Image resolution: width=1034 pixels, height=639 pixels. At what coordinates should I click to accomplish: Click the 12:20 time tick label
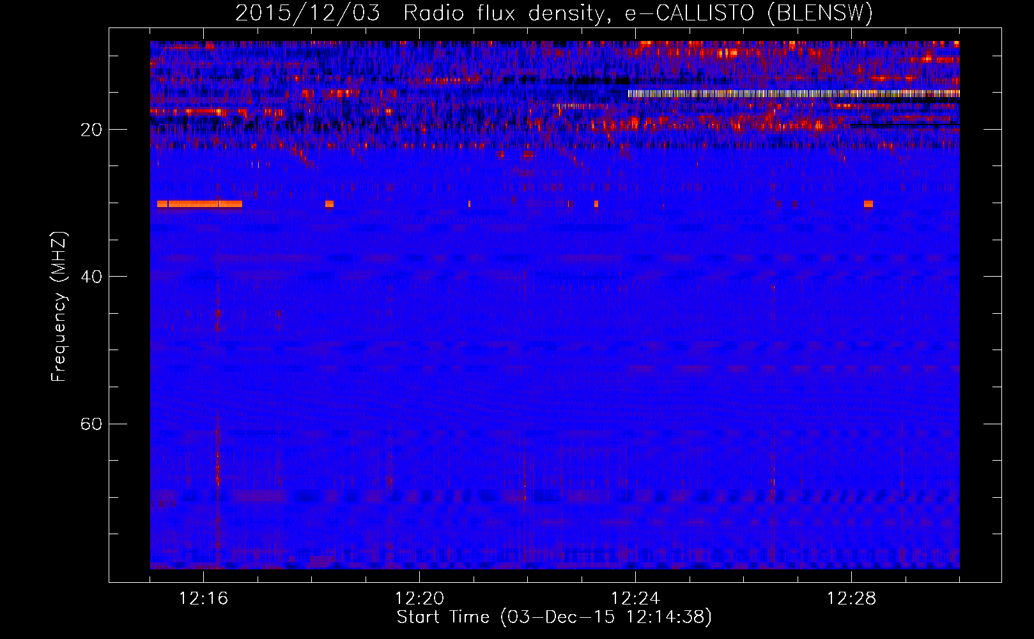tap(420, 599)
